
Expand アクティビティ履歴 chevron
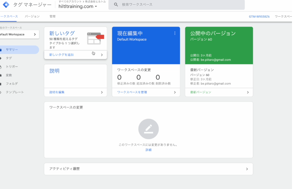point(247,169)
